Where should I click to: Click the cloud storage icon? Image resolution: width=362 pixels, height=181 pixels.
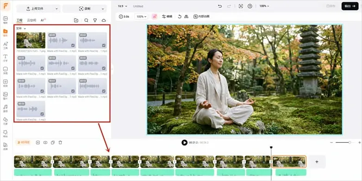coord(104,20)
